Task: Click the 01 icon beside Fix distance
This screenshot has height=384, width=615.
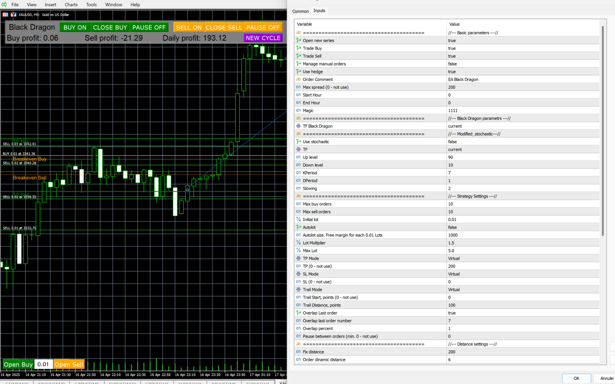Action: coord(299,351)
